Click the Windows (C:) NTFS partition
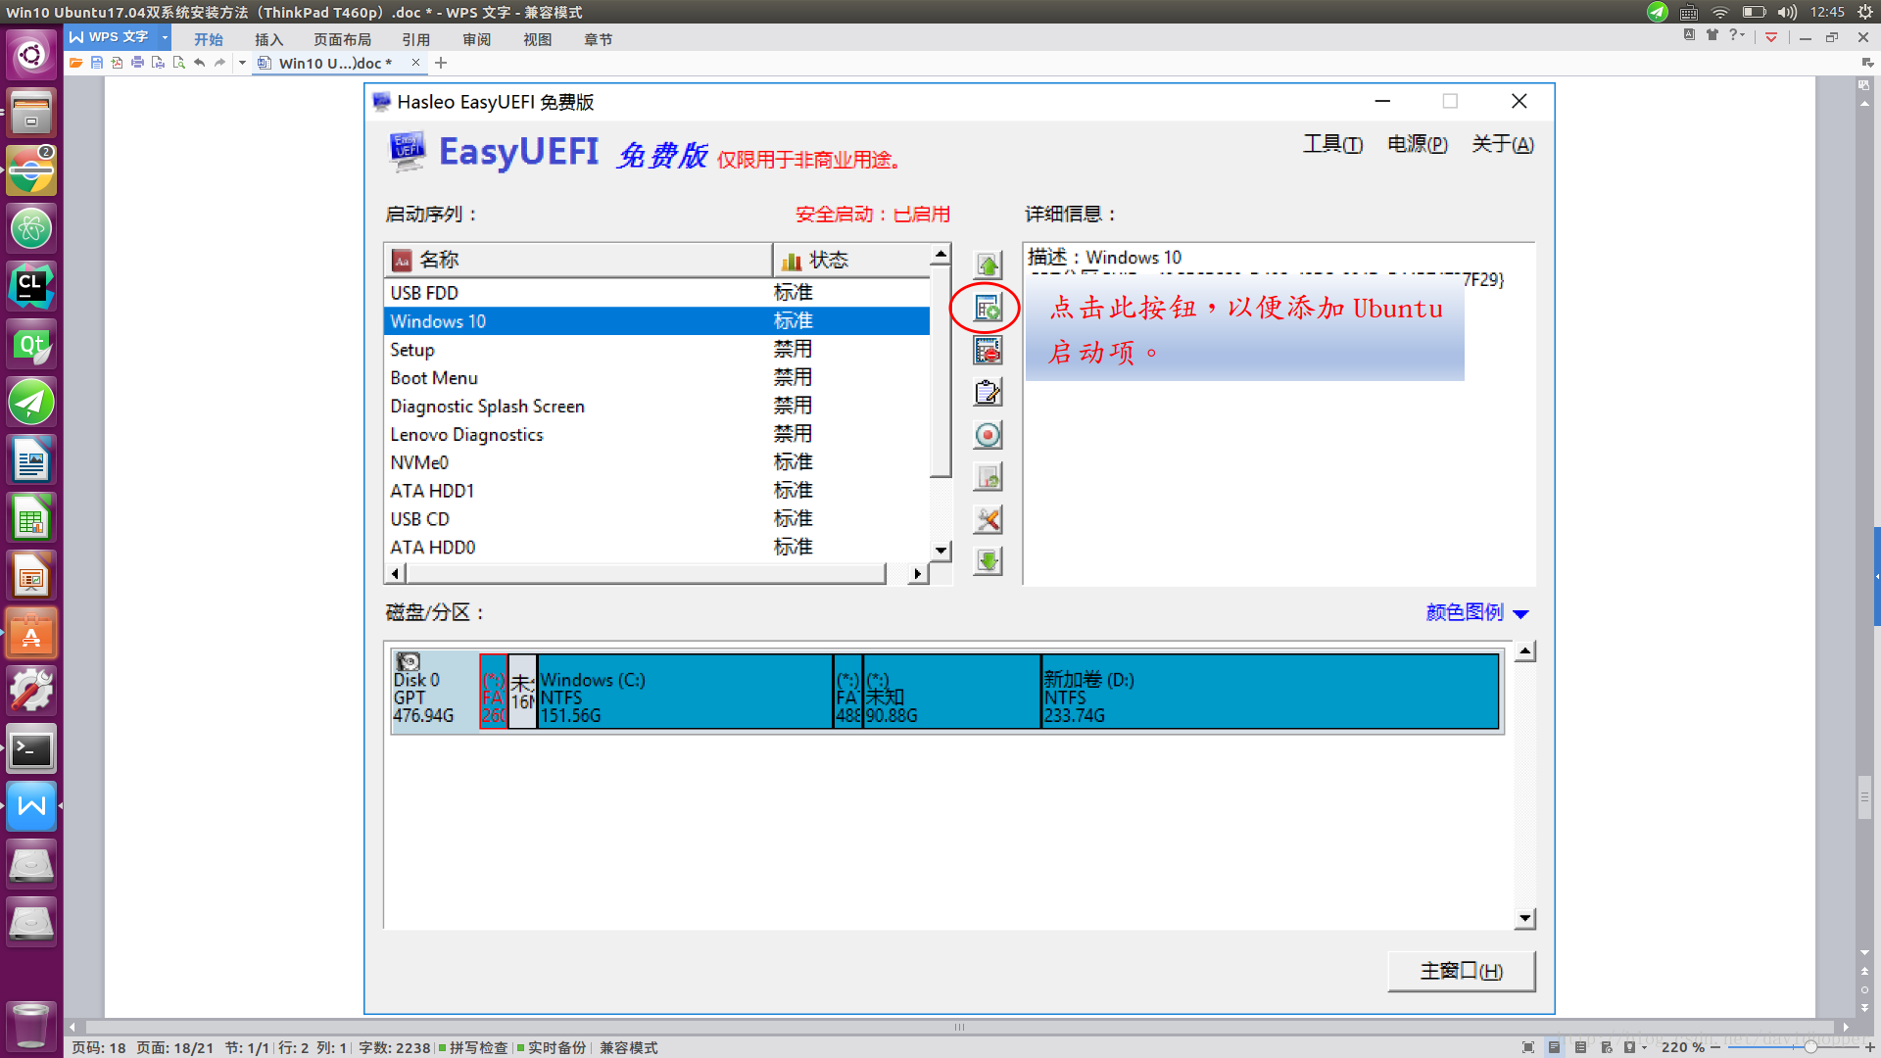Viewport: 1881px width, 1058px height. pyautogui.click(x=685, y=692)
